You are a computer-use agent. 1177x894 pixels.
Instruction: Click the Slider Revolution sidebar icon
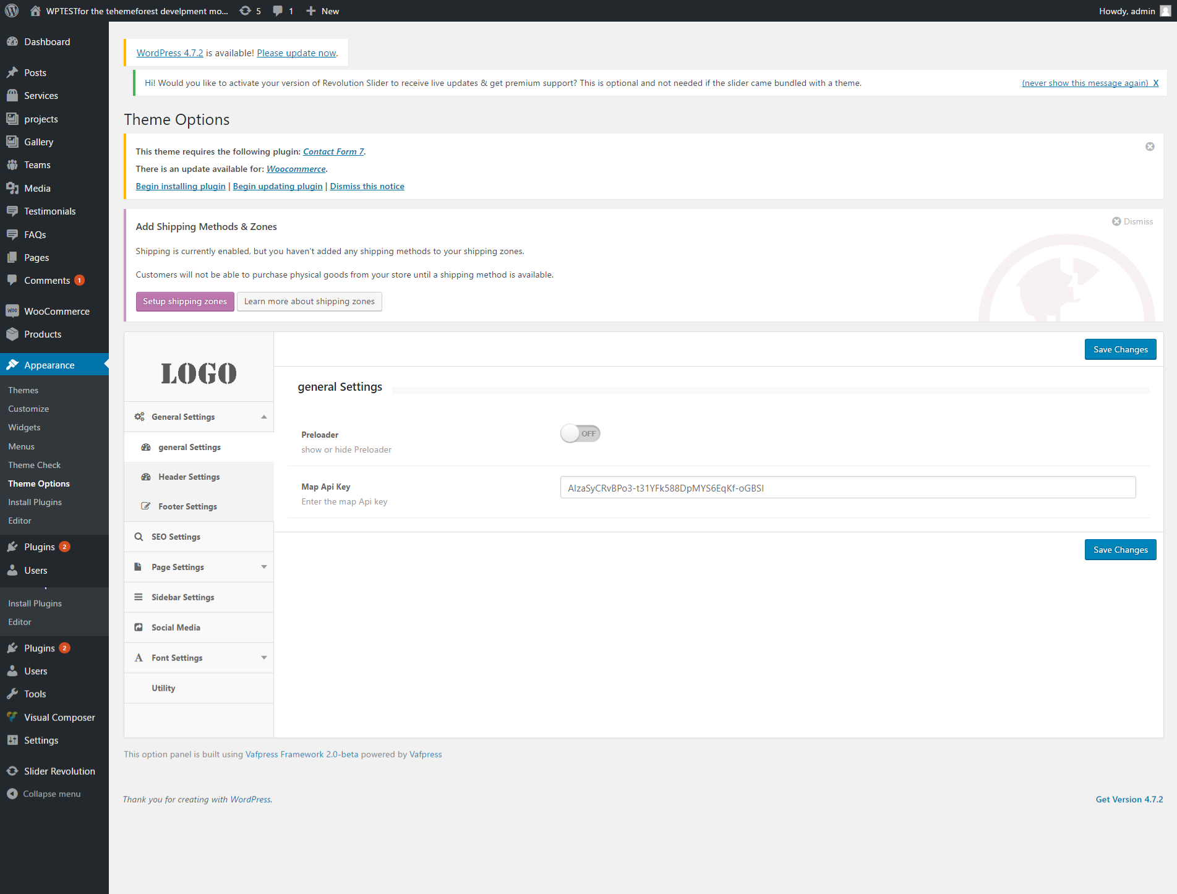(x=12, y=771)
